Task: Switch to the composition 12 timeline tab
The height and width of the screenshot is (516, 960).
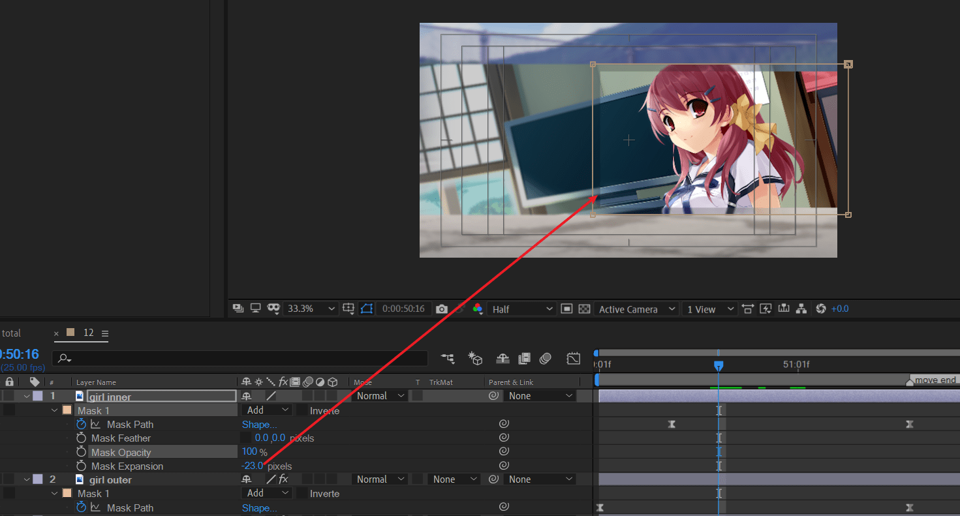Action: pos(88,333)
